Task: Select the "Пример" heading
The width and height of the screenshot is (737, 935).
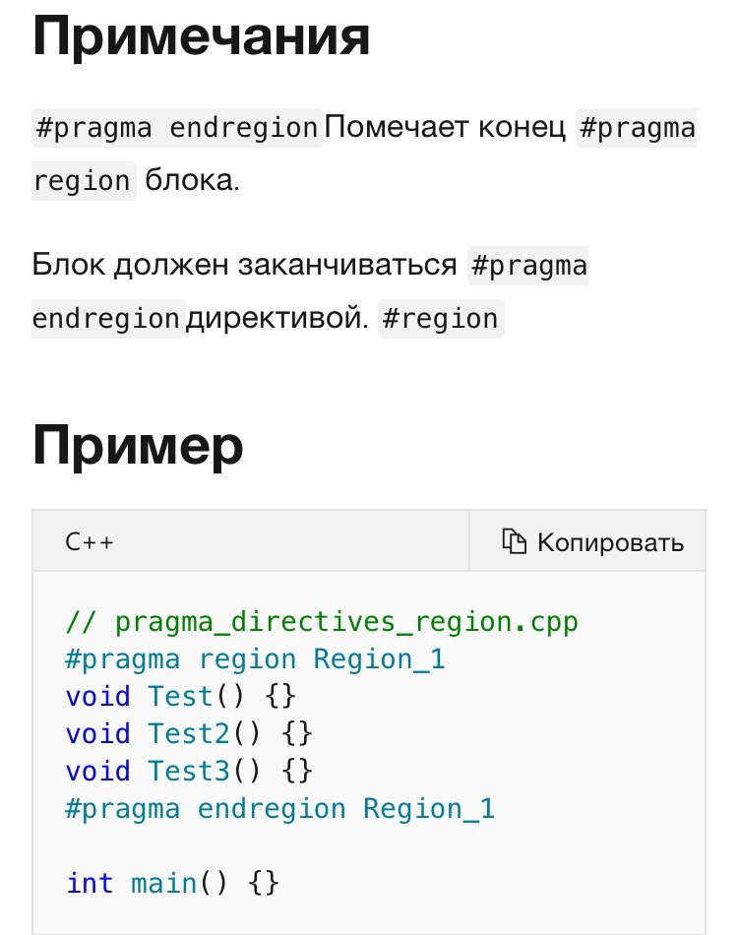Action: pyautogui.click(x=138, y=446)
